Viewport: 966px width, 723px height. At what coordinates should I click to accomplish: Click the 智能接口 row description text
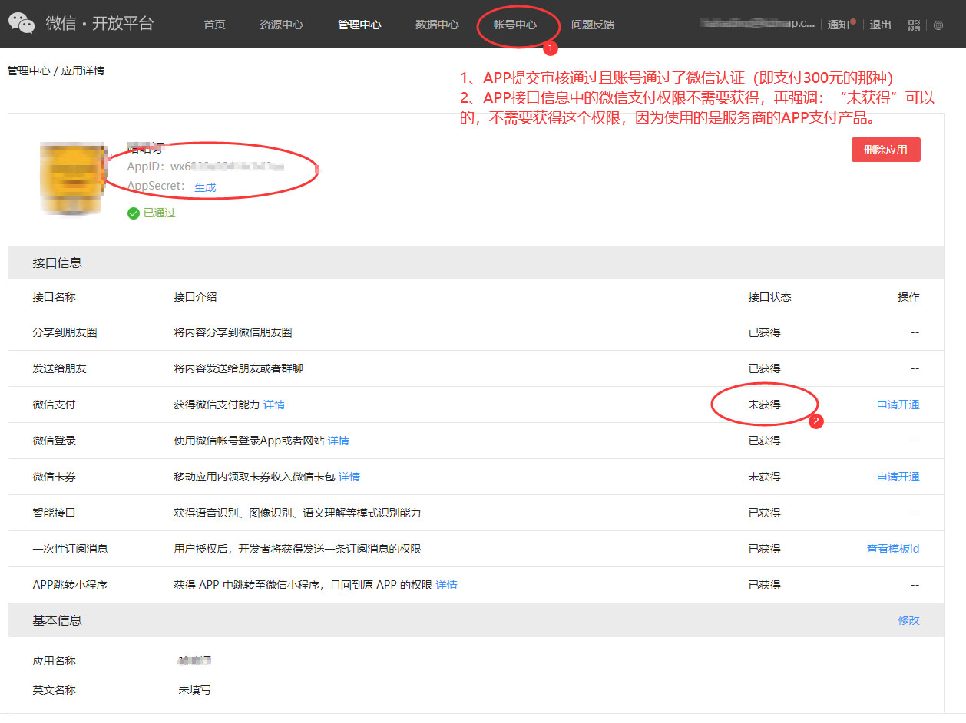[298, 513]
